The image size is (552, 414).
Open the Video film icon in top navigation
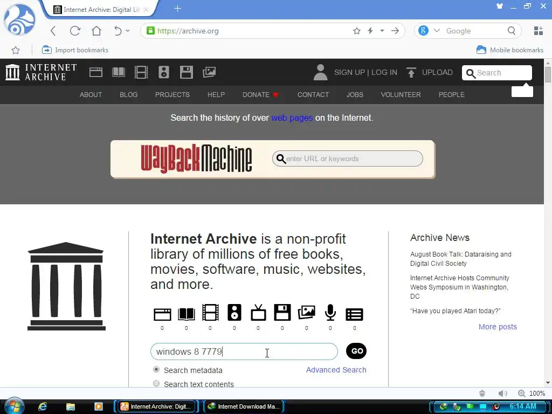[x=141, y=72]
